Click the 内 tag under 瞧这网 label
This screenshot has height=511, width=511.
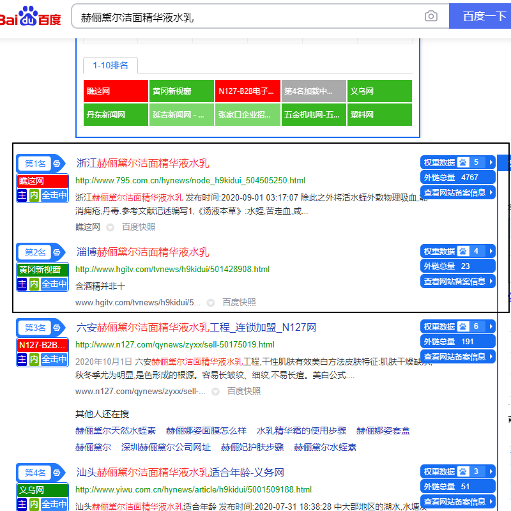34,195
